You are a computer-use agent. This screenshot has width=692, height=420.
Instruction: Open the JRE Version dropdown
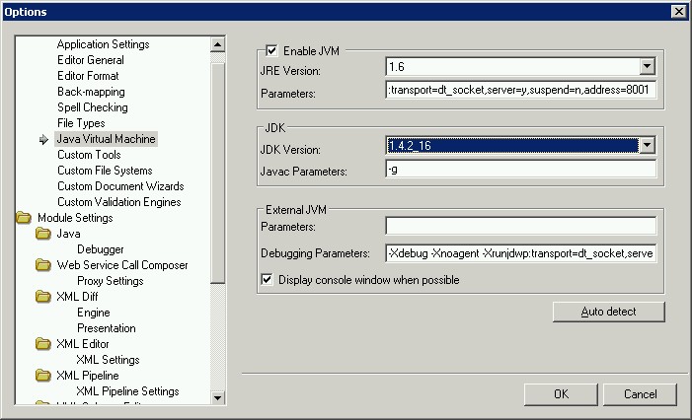click(x=648, y=67)
